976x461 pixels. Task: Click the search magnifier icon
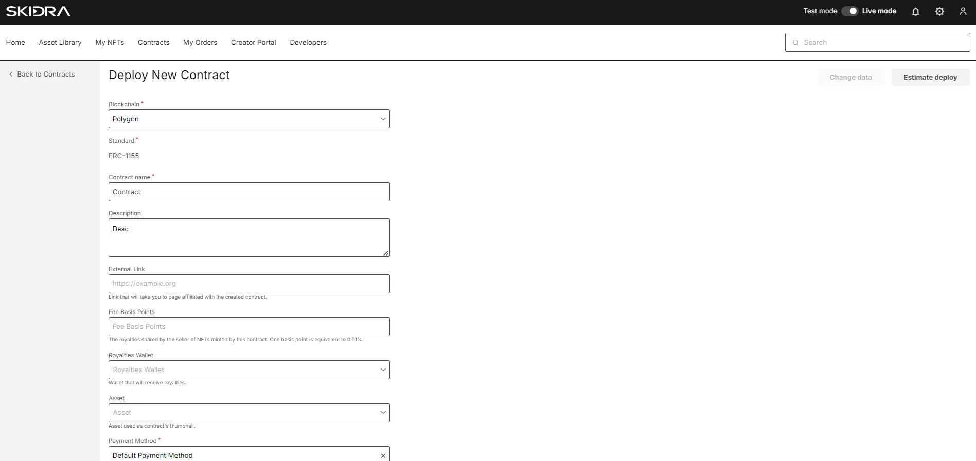pyautogui.click(x=796, y=43)
